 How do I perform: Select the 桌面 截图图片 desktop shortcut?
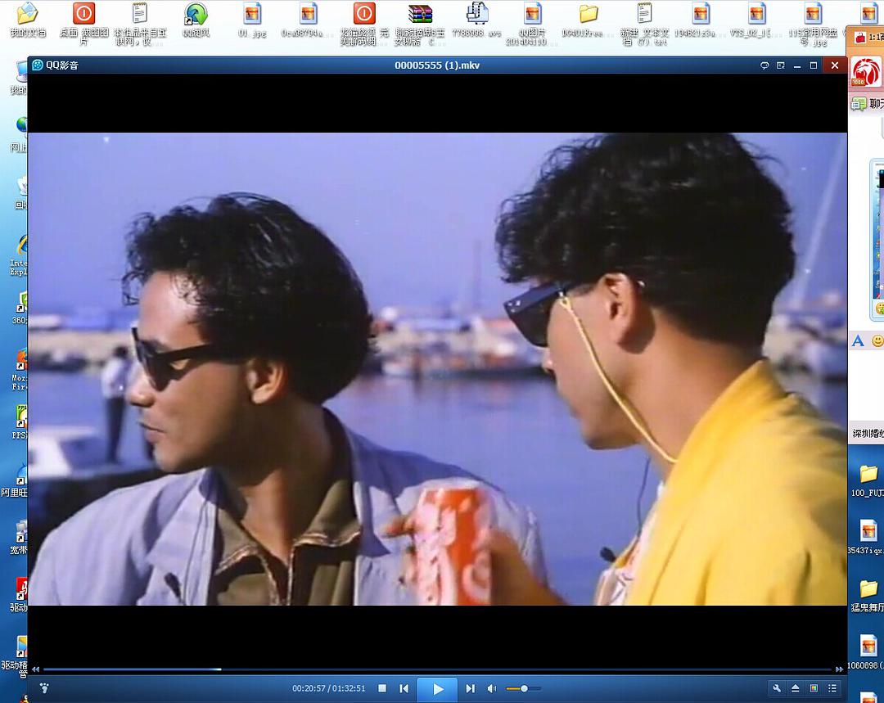pyautogui.click(x=84, y=23)
